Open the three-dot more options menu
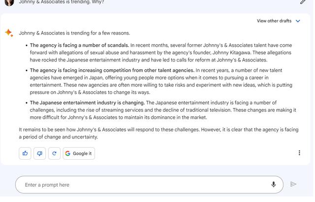 coord(299,153)
